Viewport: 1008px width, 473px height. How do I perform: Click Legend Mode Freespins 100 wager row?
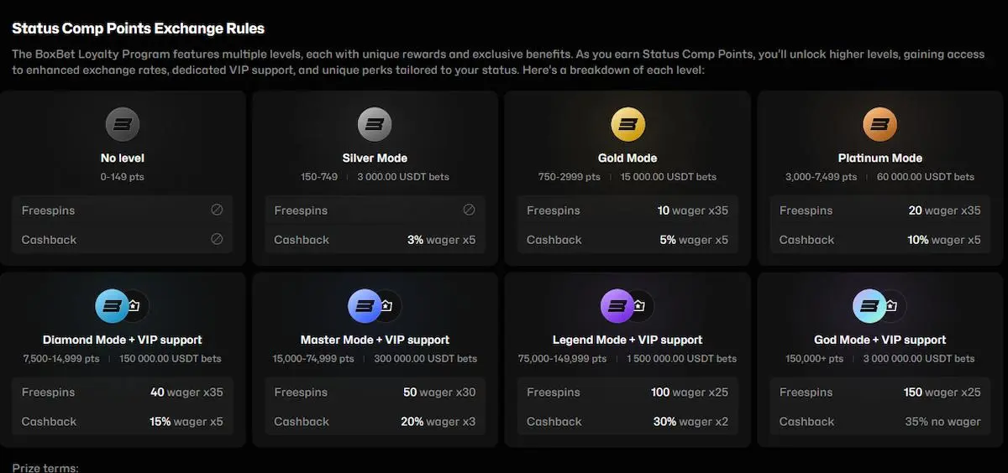[627, 392]
